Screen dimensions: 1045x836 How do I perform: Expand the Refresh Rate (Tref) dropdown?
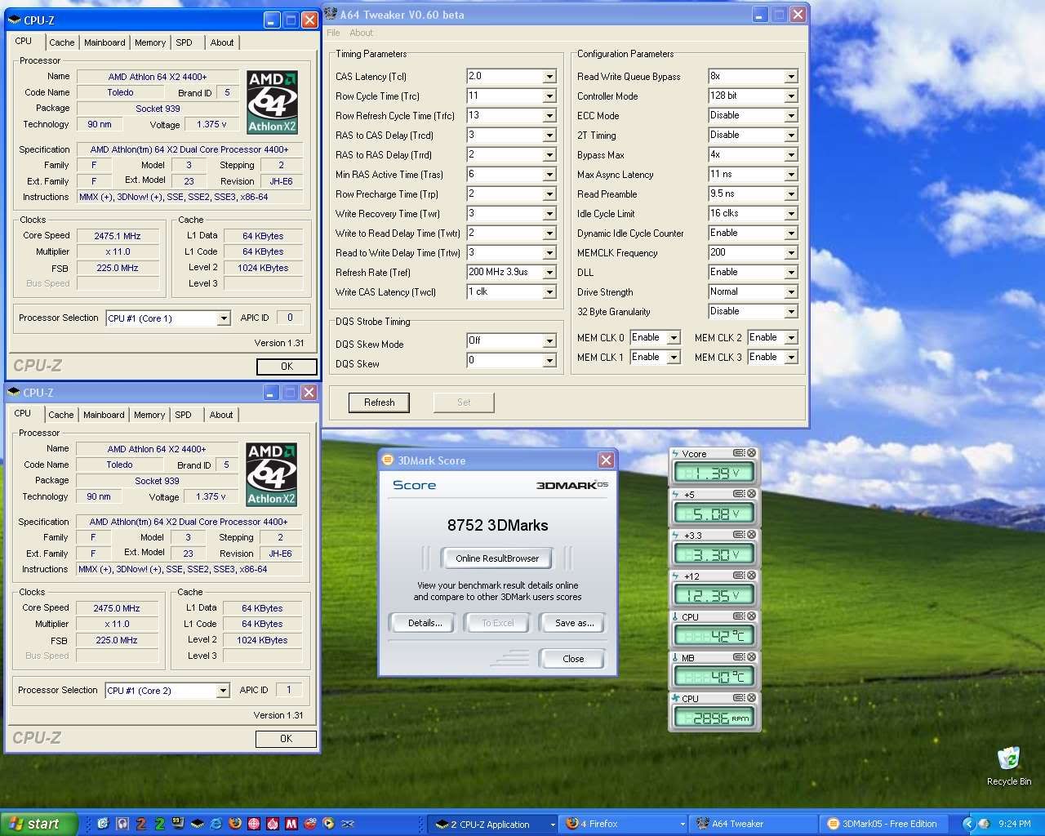(x=549, y=273)
